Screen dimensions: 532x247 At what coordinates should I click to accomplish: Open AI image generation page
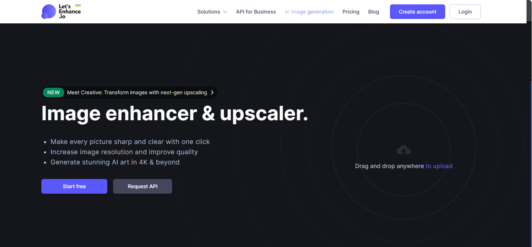[309, 12]
